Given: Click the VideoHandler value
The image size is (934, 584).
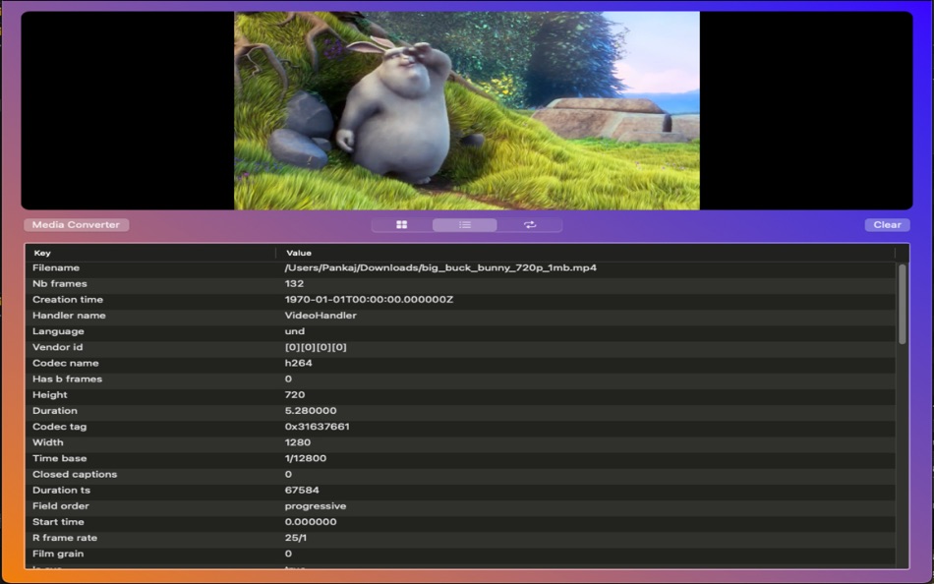Looking at the screenshot, I should click(321, 316).
